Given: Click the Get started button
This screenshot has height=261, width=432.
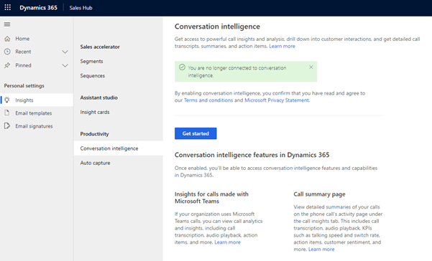Looking at the screenshot, I should click(x=196, y=133).
